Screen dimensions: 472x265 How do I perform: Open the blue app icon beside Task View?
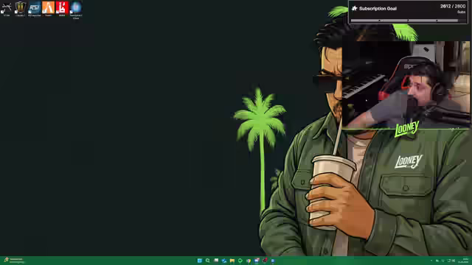(224, 261)
